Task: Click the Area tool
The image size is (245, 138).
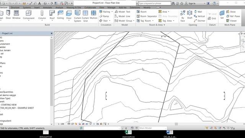Action: coord(163,12)
